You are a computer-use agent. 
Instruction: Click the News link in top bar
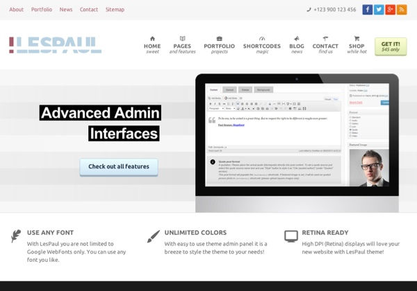pyautogui.click(x=66, y=10)
